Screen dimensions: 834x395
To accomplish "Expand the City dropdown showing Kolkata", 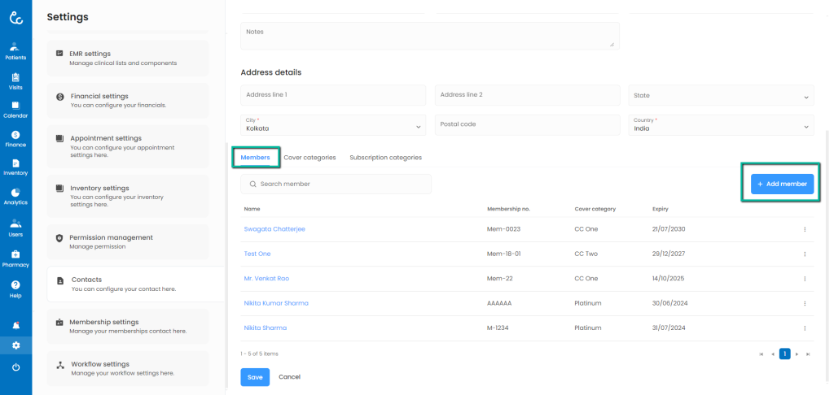I will 332,125.
